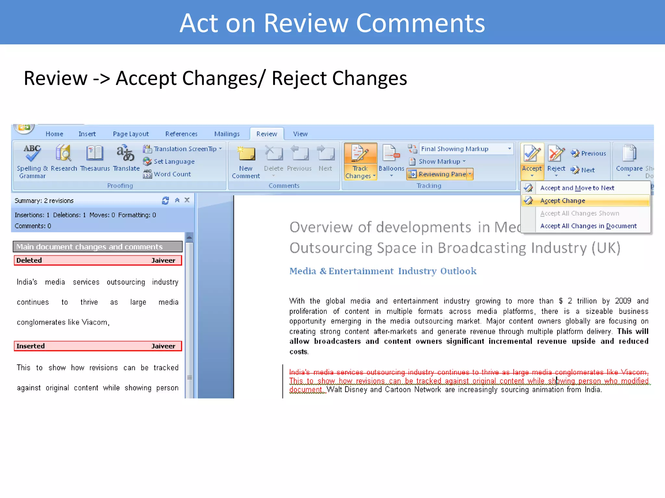Image resolution: width=665 pixels, height=498 pixels.
Task: Refresh the revisions summary pane
Action: (165, 201)
